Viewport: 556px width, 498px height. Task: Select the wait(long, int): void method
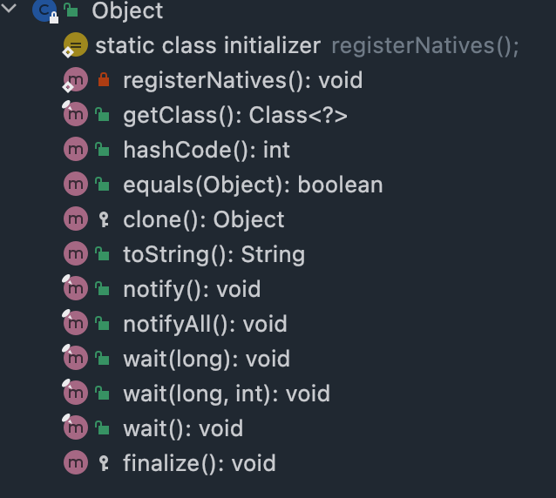point(227,394)
